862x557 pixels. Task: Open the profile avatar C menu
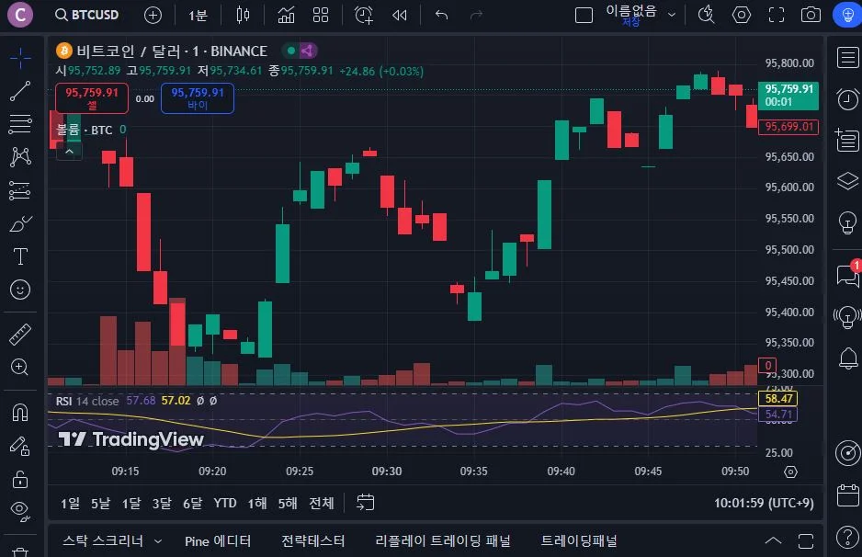click(x=20, y=15)
